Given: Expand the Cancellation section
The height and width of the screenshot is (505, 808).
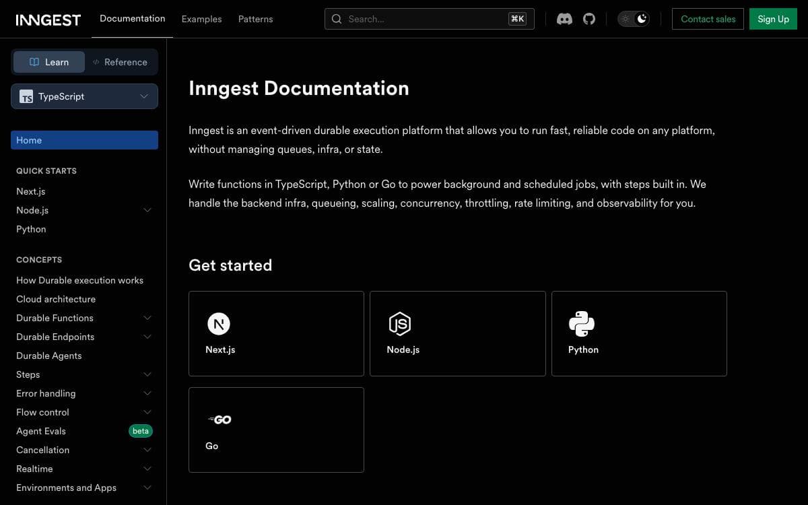Looking at the screenshot, I should coord(147,450).
